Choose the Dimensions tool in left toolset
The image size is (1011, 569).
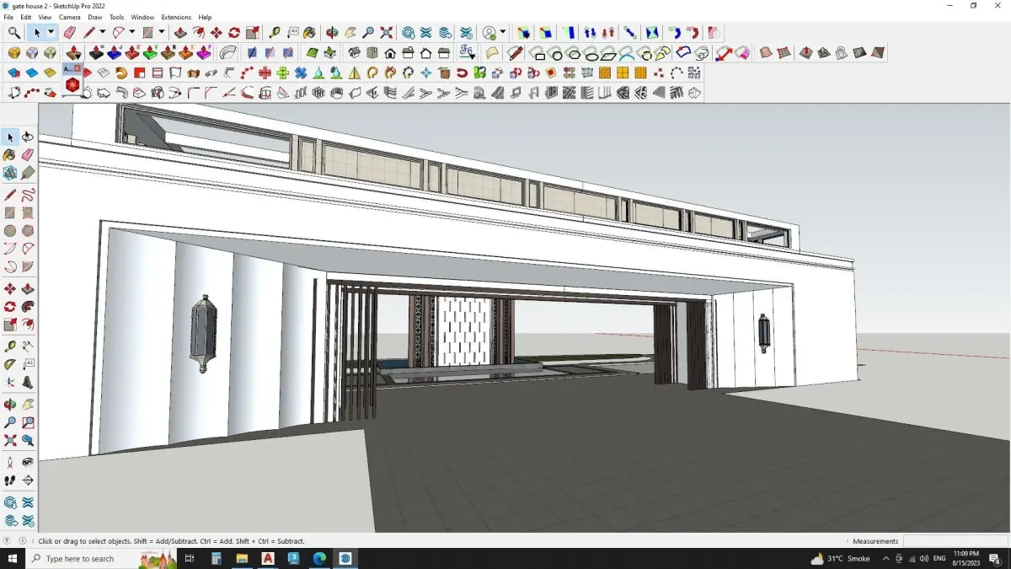[x=28, y=346]
